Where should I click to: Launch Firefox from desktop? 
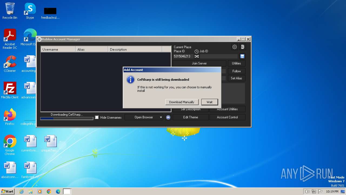(x=10, y=117)
